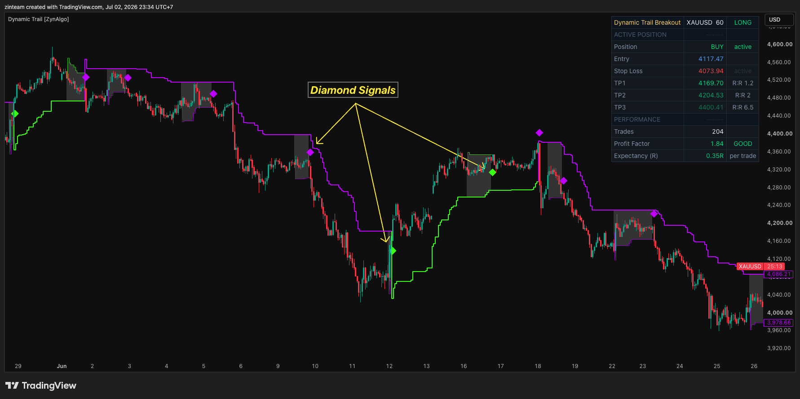Click the BUY position value
The image size is (800, 399).
pos(717,47)
